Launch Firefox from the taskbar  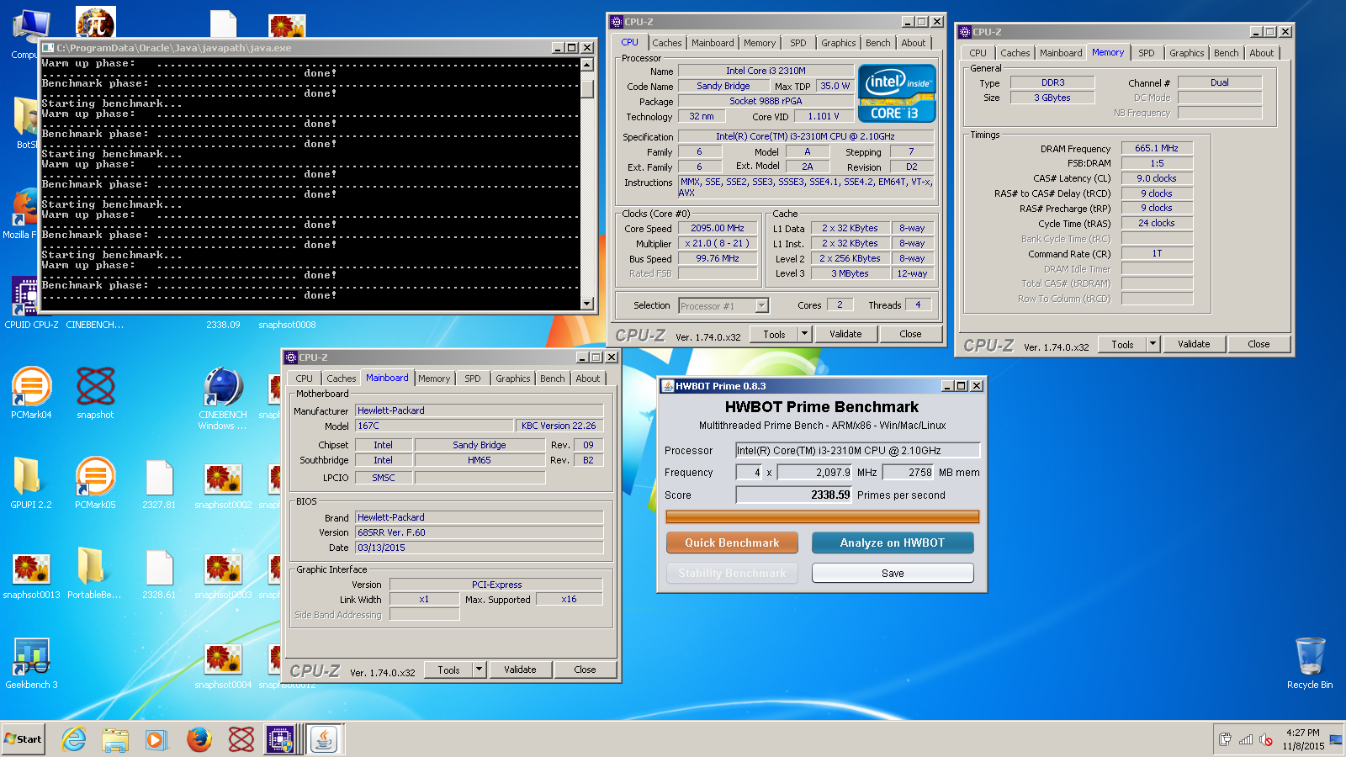[199, 739]
